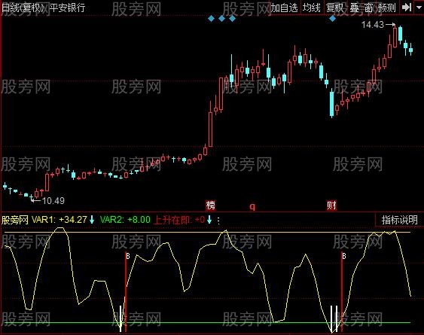The image size is (424, 335).
Task: Click 加自选 to add to watchlist
Action: coord(284,8)
